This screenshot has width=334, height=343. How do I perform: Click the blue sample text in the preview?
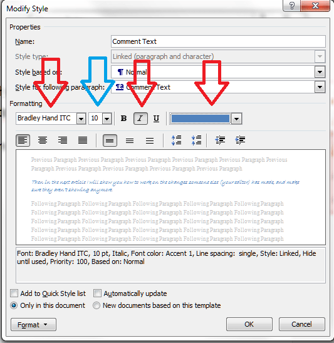pos(165,186)
